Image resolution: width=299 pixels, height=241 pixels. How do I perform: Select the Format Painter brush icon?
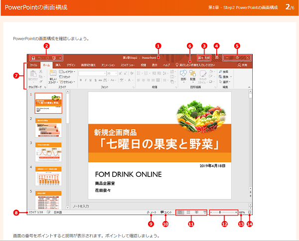click(41, 81)
